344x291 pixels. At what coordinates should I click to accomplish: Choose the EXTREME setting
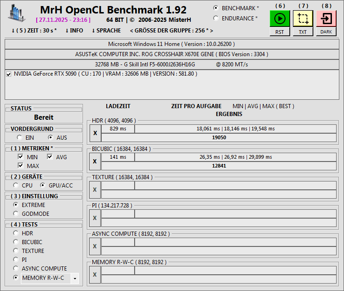16,205
